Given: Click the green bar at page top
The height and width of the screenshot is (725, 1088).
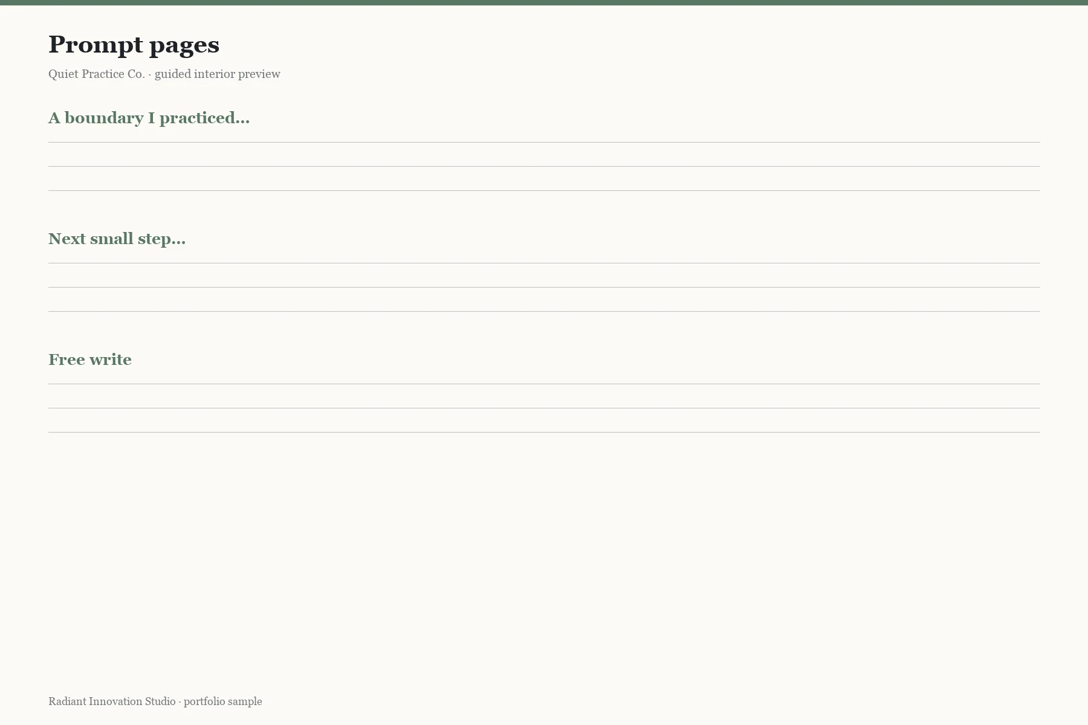Looking at the screenshot, I should (544, 2).
